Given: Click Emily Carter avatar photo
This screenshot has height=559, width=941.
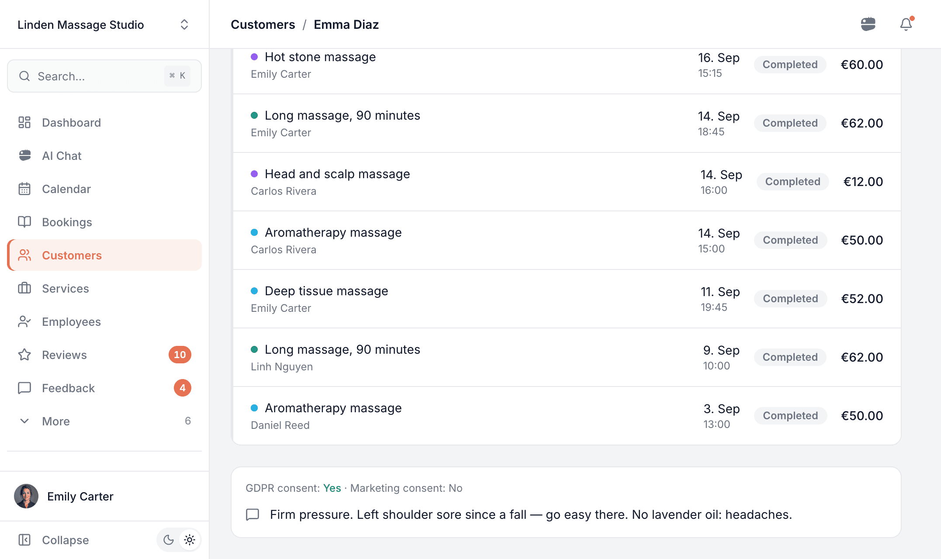Looking at the screenshot, I should (x=26, y=496).
